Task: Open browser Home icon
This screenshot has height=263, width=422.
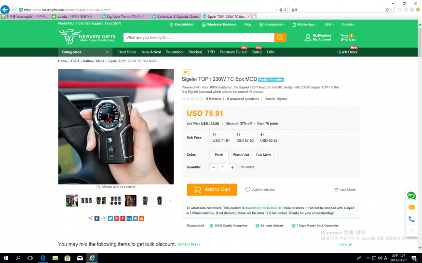Action: pyautogui.click(x=399, y=10)
